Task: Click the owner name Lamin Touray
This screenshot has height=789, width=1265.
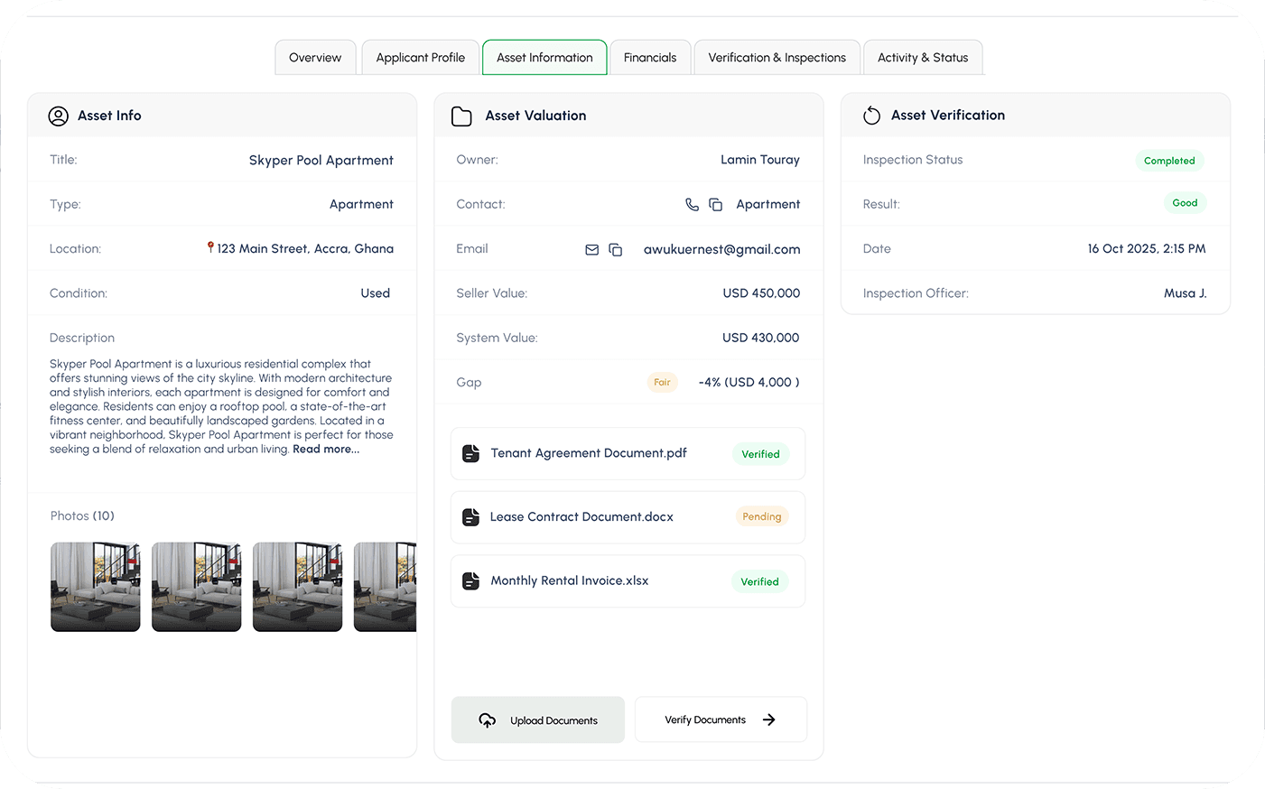Action: tap(760, 160)
